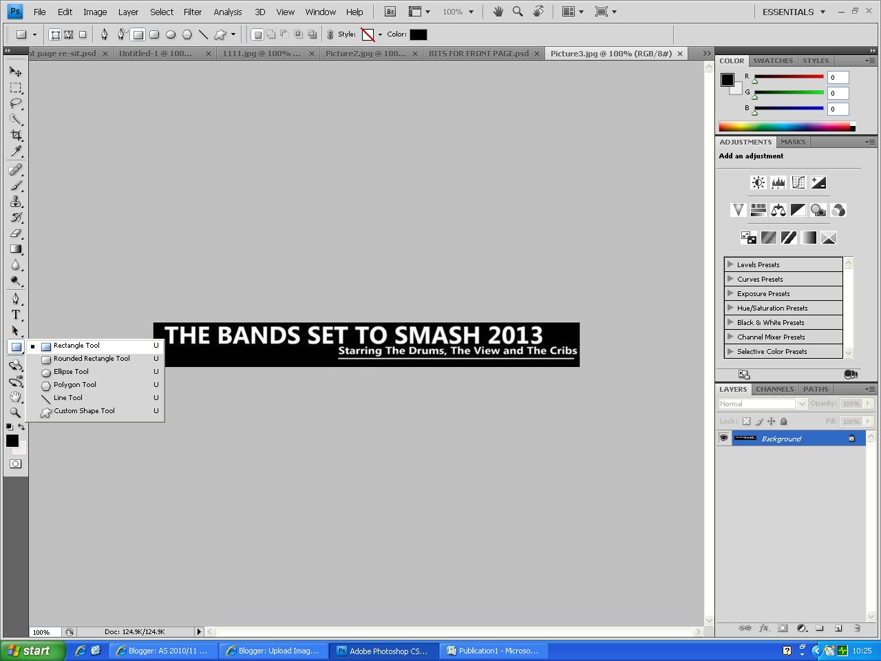
Task: Click the Levels adjustment icon
Action: pos(778,182)
